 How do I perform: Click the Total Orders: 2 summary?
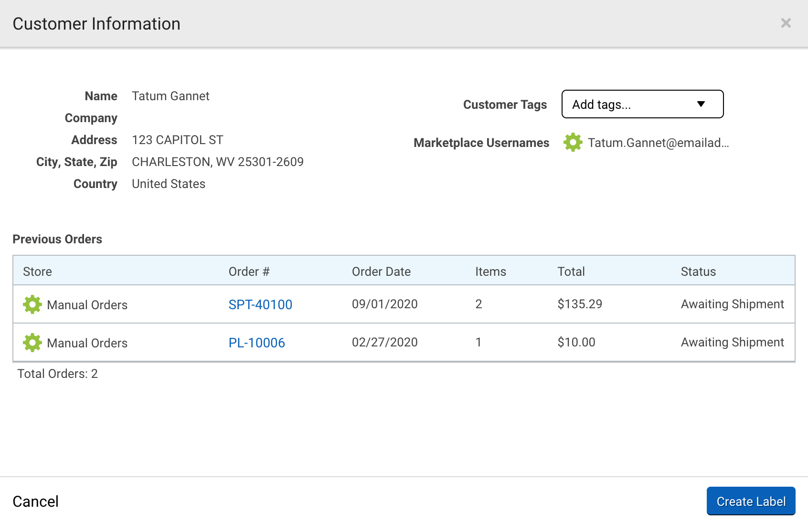click(57, 374)
